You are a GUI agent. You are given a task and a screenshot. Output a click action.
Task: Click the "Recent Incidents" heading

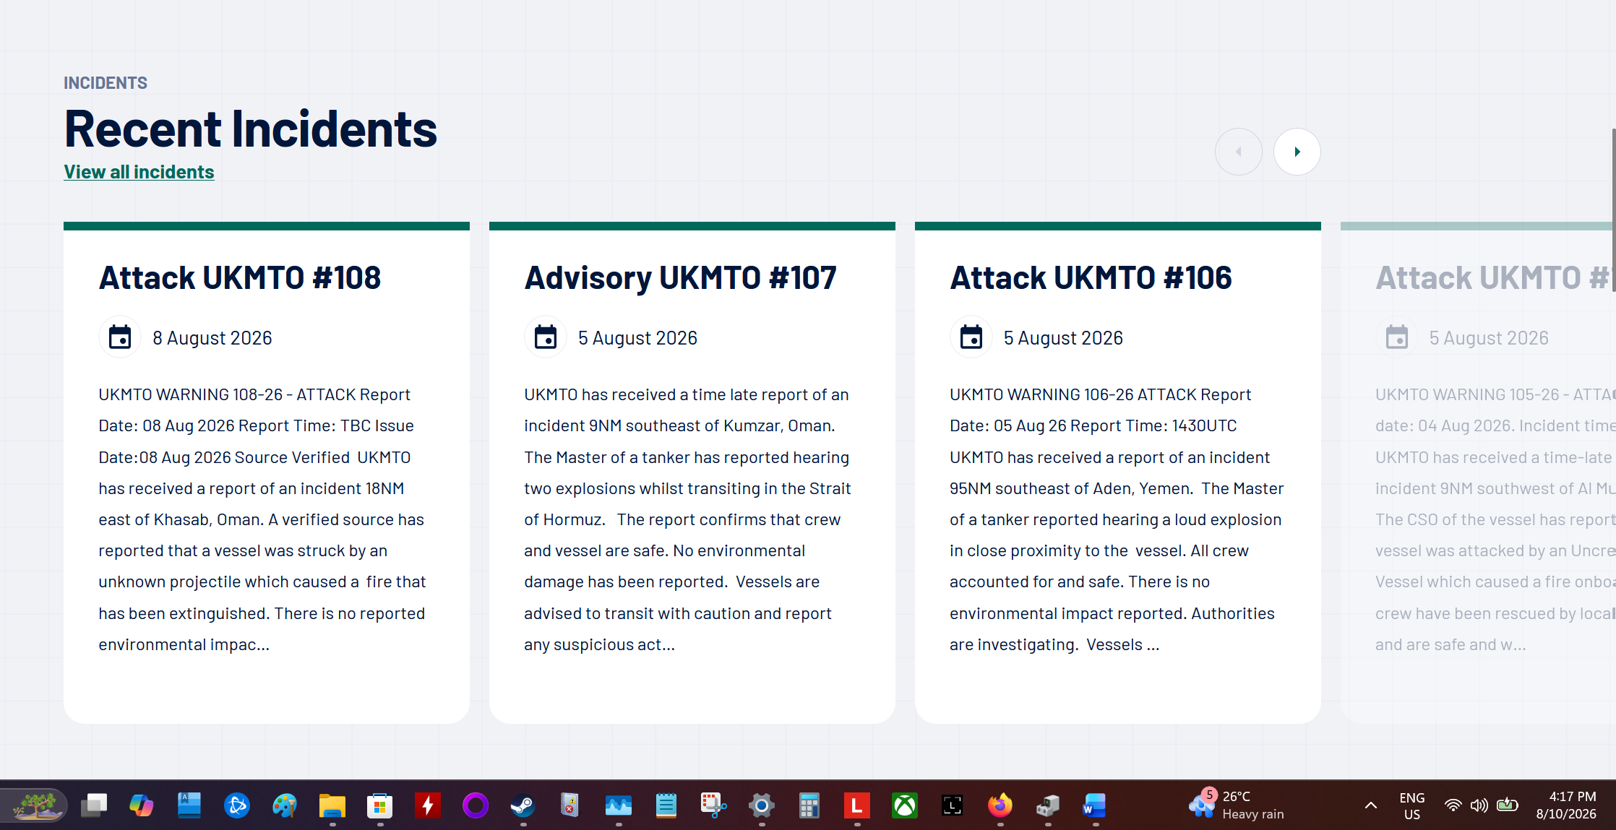[251, 129]
